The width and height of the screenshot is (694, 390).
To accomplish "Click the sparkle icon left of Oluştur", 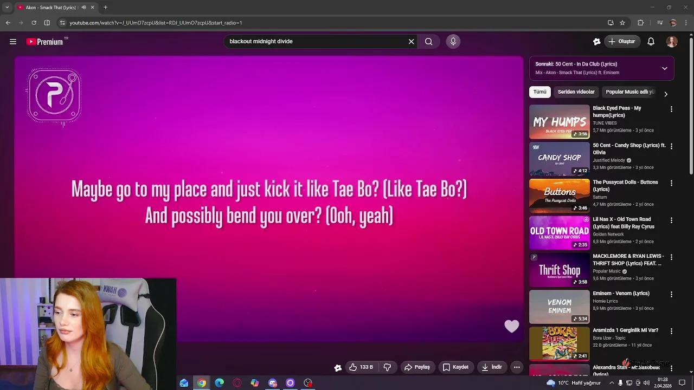I will click(x=596, y=42).
